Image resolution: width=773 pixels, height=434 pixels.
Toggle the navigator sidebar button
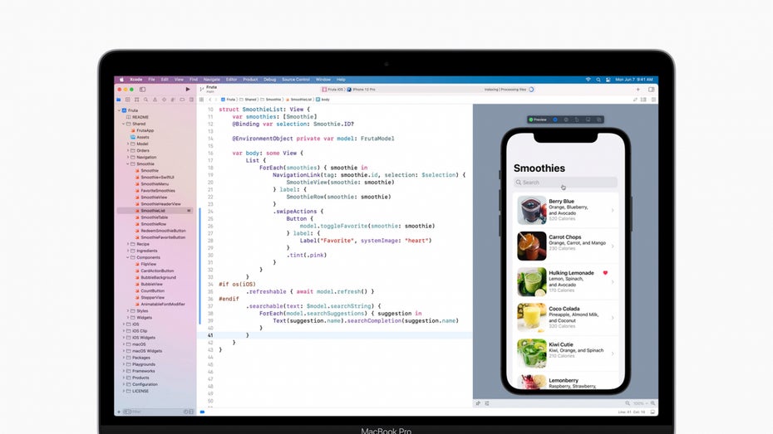pyautogui.click(x=143, y=89)
